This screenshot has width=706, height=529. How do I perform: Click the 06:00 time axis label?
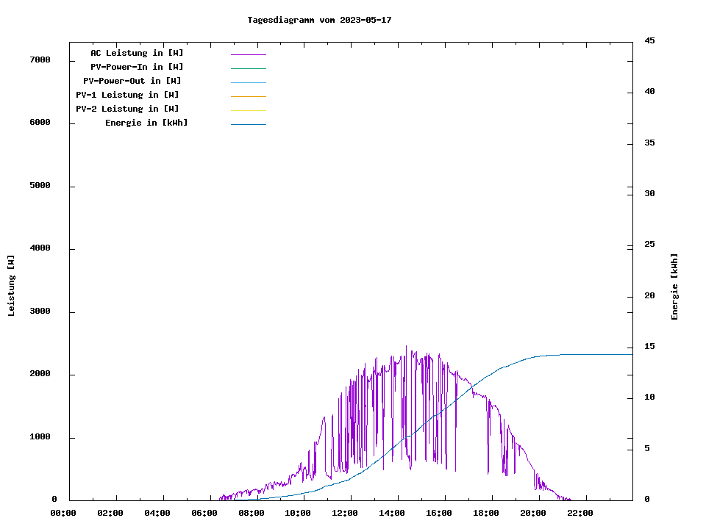tap(204, 513)
